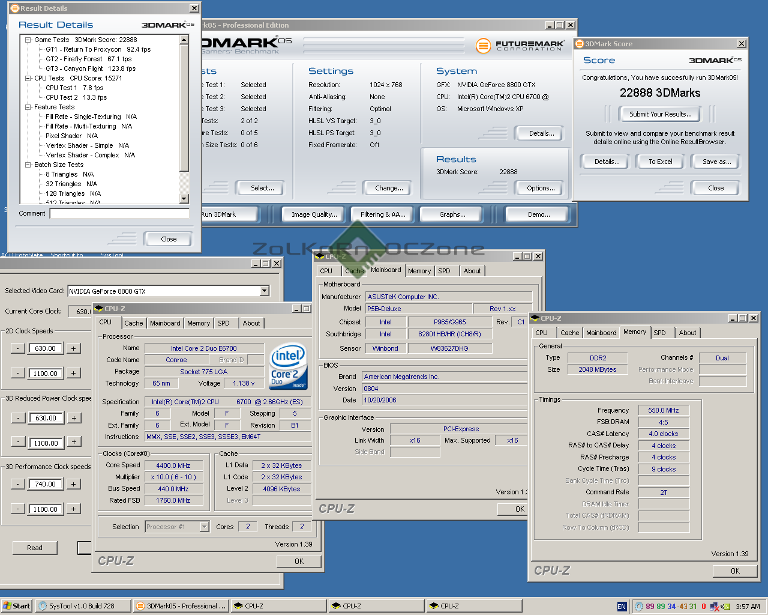The height and width of the screenshot is (615, 768).
Task: Increase the 3D Performance 1100.00 clock
Action: [x=73, y=509]
